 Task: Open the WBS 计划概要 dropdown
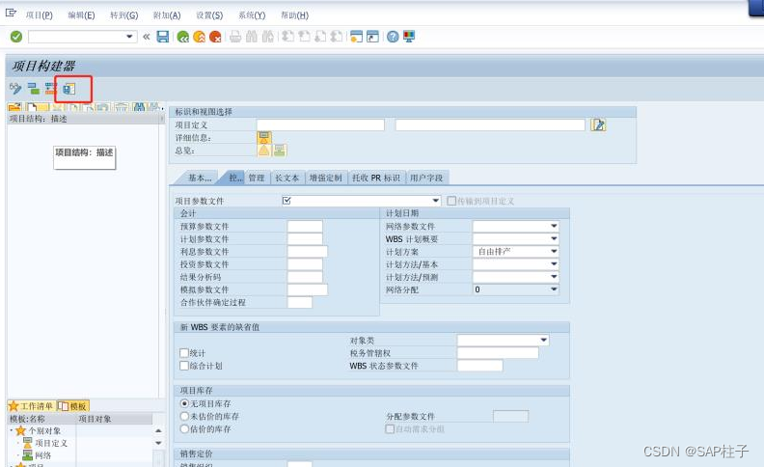point(554,239)
